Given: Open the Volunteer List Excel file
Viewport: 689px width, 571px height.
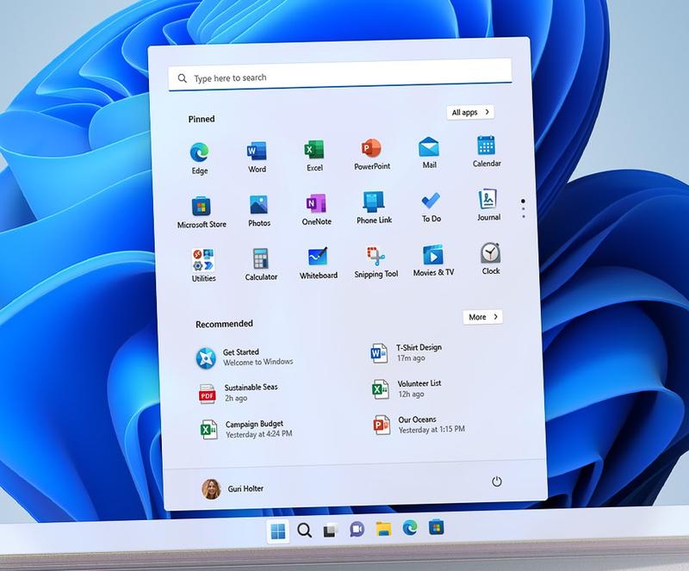Looking at the screenshot, I should [x=406, y=388].
